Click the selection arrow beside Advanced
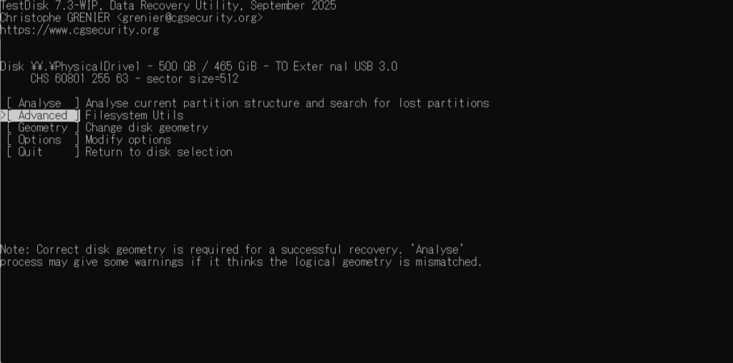 point(3,115)
